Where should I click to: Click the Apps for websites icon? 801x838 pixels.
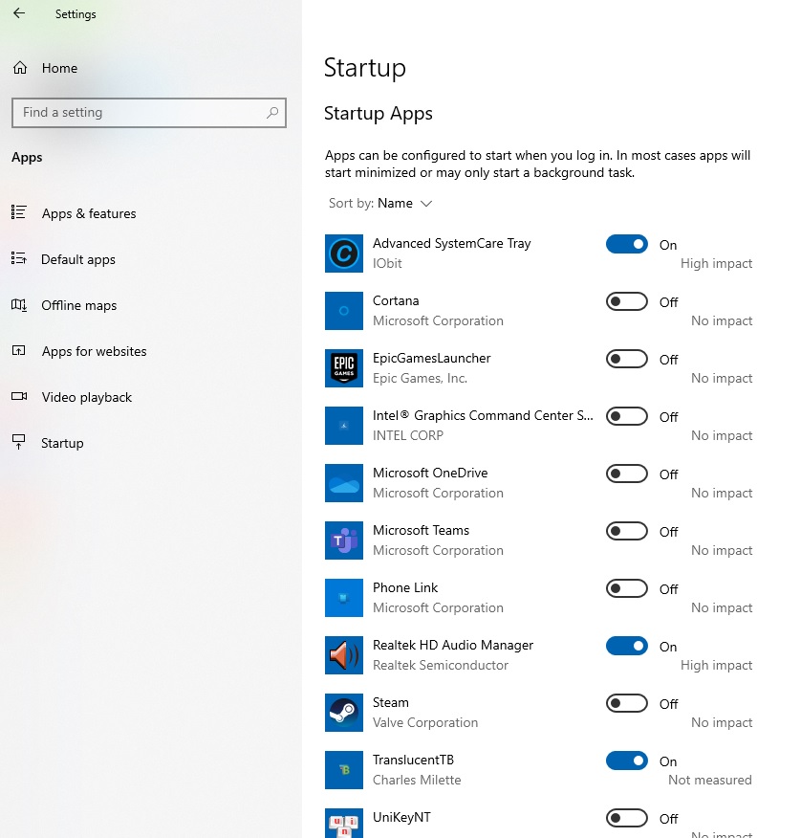(x=19, y=350)
